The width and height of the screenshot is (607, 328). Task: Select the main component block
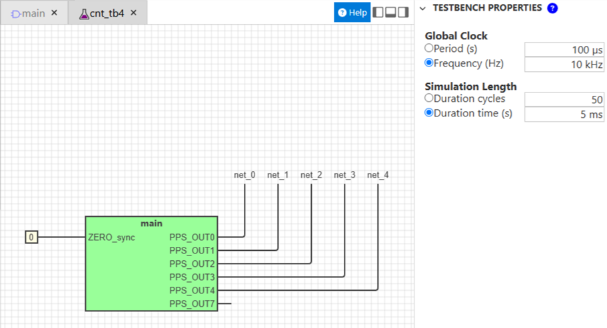[x=151, y=263]
